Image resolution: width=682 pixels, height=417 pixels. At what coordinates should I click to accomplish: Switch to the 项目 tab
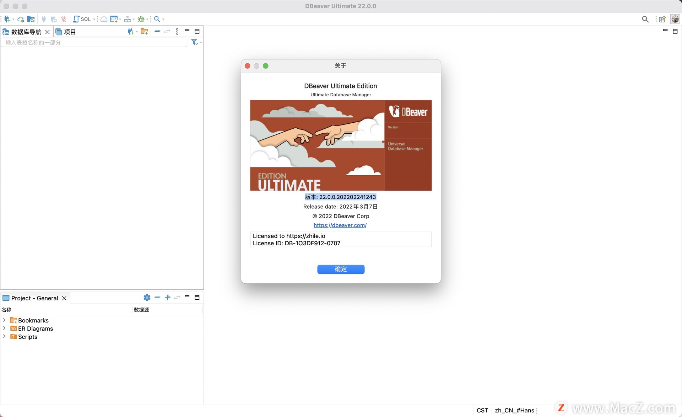(66, 32)
